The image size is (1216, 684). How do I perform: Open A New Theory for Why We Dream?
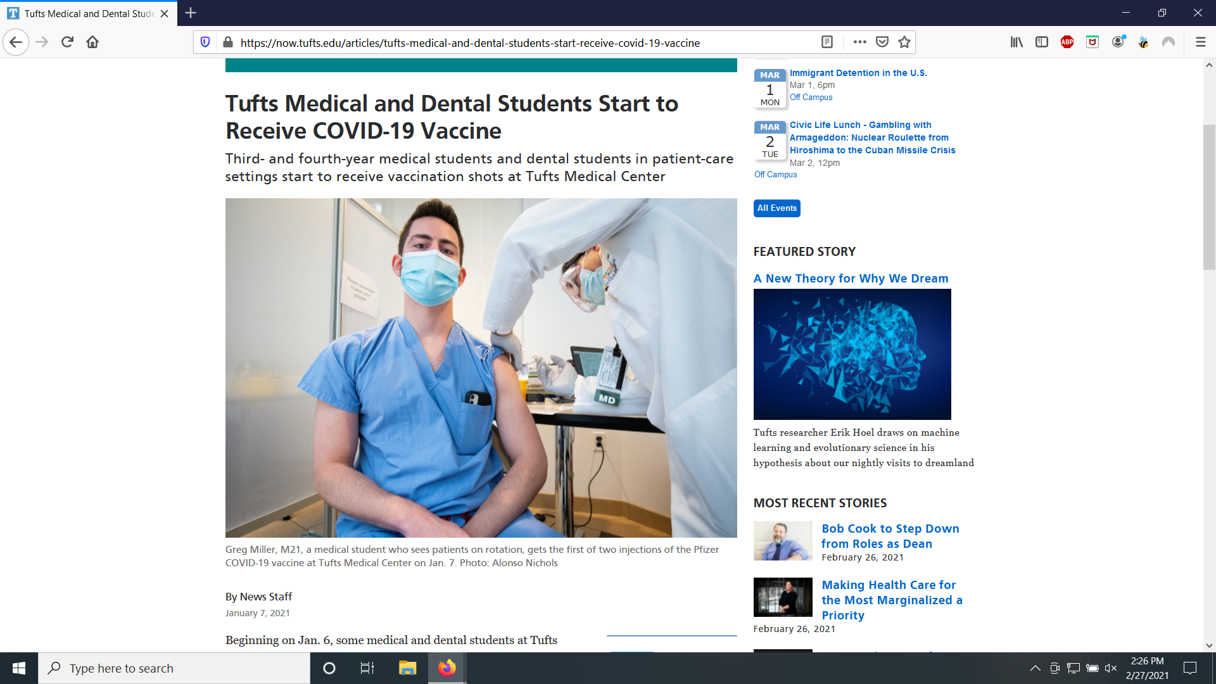pyautogui.click(x=851, y=279)
